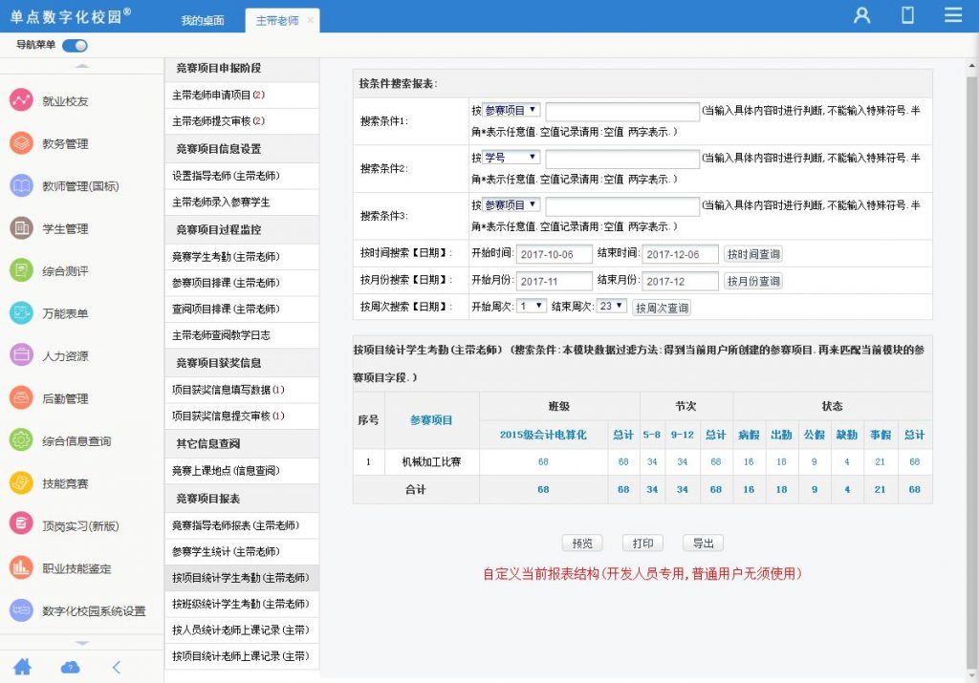Click 缺勤 column header

pyautogui.click(x=847, y=435)
